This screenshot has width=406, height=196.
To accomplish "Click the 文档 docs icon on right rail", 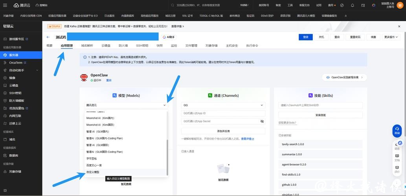I will tap(397, 157).
